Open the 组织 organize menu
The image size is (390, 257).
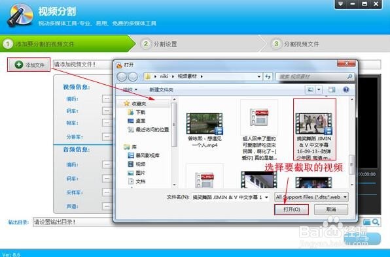pyautogui.click(x=130, y=89)
